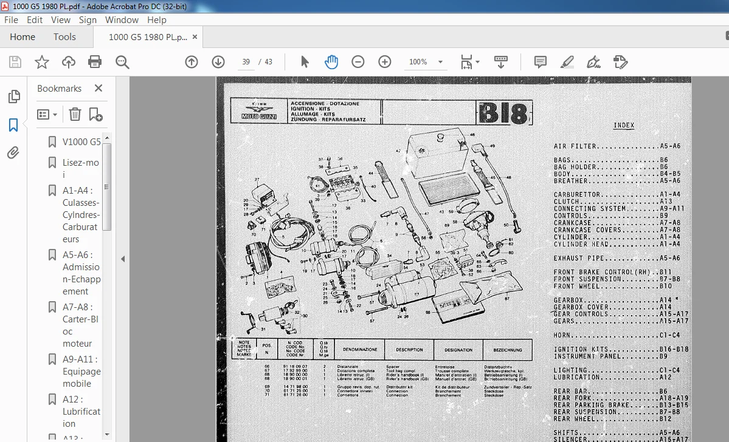Open the Edit menu
The height and width of the screenshot is (442, 729).
coord(35,20)
